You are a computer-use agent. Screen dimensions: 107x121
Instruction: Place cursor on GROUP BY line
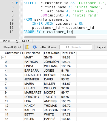(65, 32)
